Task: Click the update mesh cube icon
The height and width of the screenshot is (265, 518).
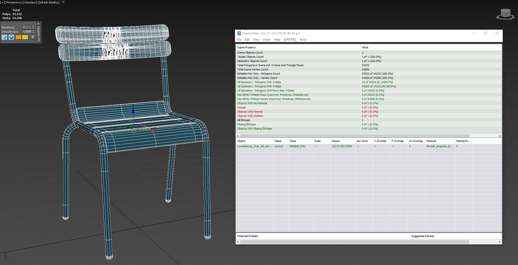Action: pos(33,37)
